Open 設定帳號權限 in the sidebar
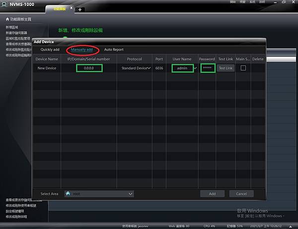298x229 pixels. [x=15, y=211]
